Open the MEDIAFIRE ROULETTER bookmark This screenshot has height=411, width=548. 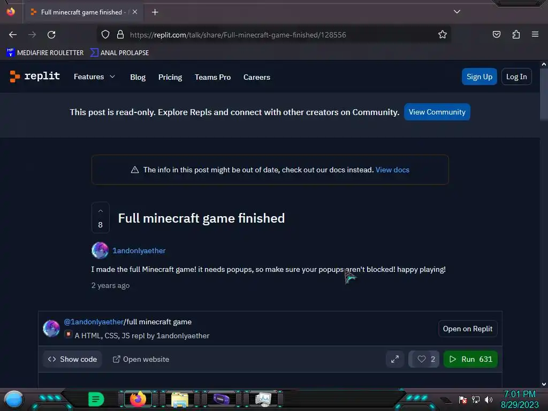[x=45, y=53]
